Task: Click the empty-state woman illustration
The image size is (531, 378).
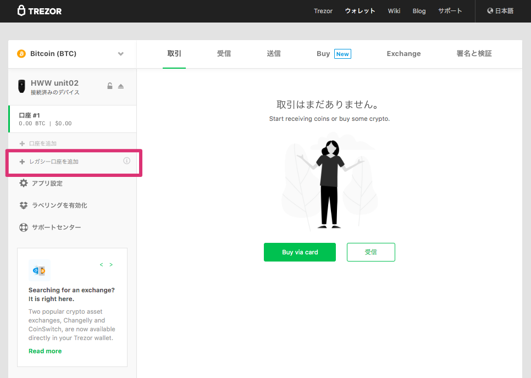Action: [330, 183]
